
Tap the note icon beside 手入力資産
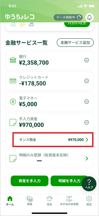13,122
